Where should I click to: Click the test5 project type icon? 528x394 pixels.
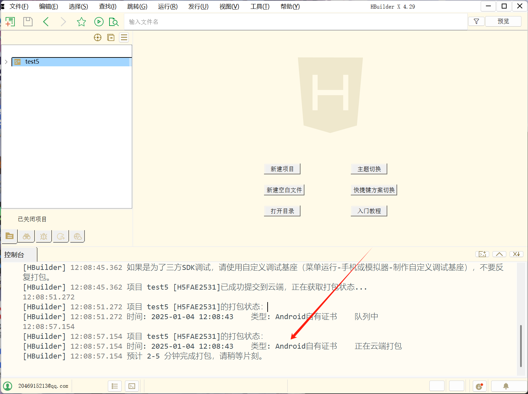click(x=17, y=62)
